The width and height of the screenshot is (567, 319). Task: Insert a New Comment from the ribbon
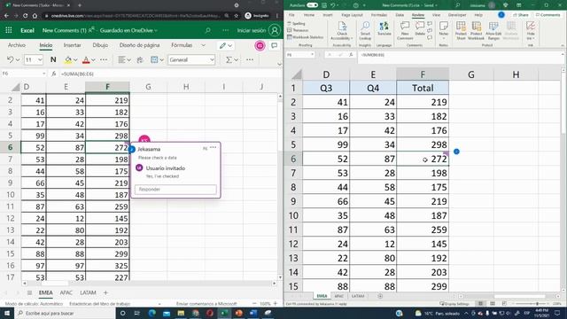(x=405, y=31)
